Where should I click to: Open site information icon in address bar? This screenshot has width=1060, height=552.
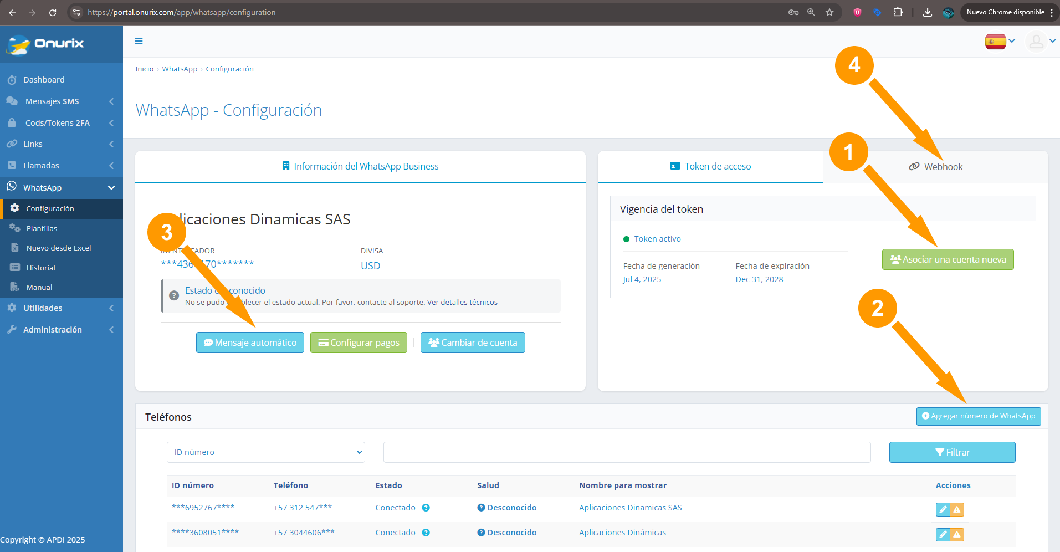(76, 12)
